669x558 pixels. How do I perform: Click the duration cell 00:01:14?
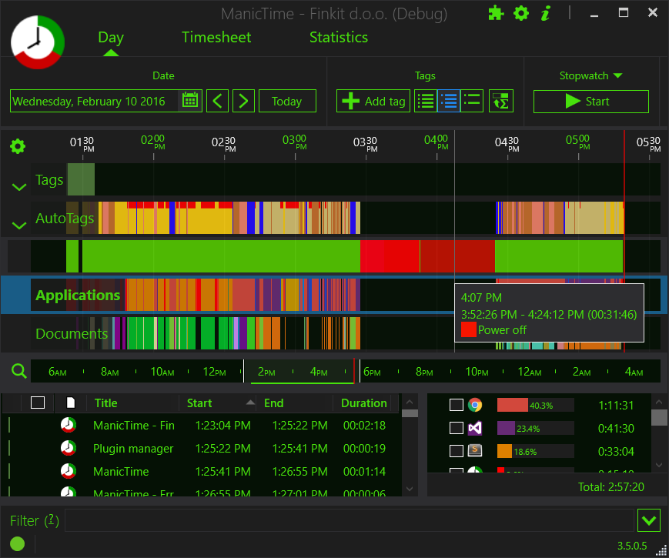364,471
